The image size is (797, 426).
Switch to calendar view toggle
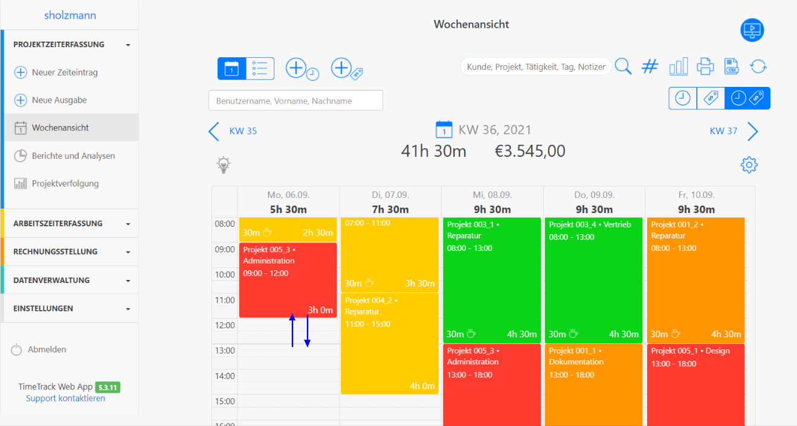[x=232, y=69]
